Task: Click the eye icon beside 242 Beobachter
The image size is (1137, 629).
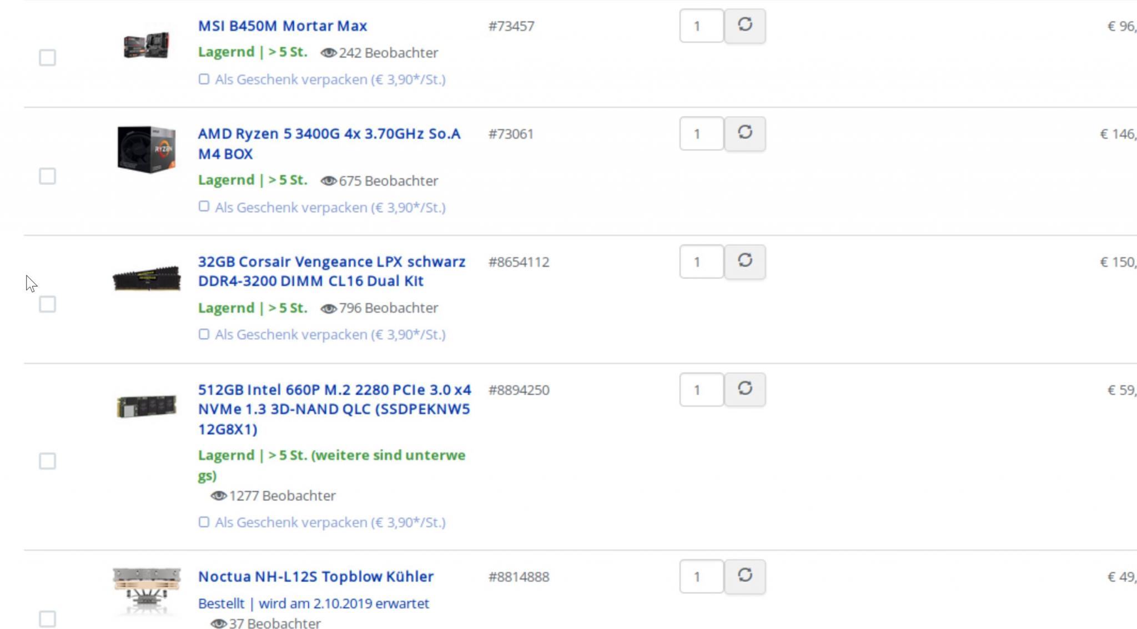Action: pos(328,53)
